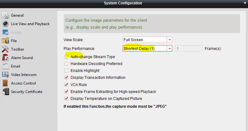Click the Security Certificate icon
This screenshot has height=131, width=248.
point(5,92)
